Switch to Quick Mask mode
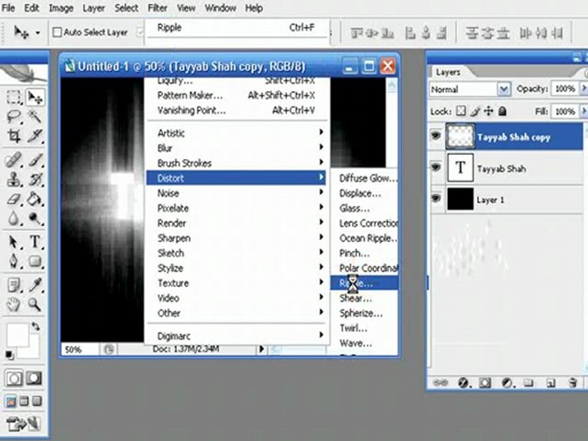This screenshot has width=588, height=441. tap(34, 379)
